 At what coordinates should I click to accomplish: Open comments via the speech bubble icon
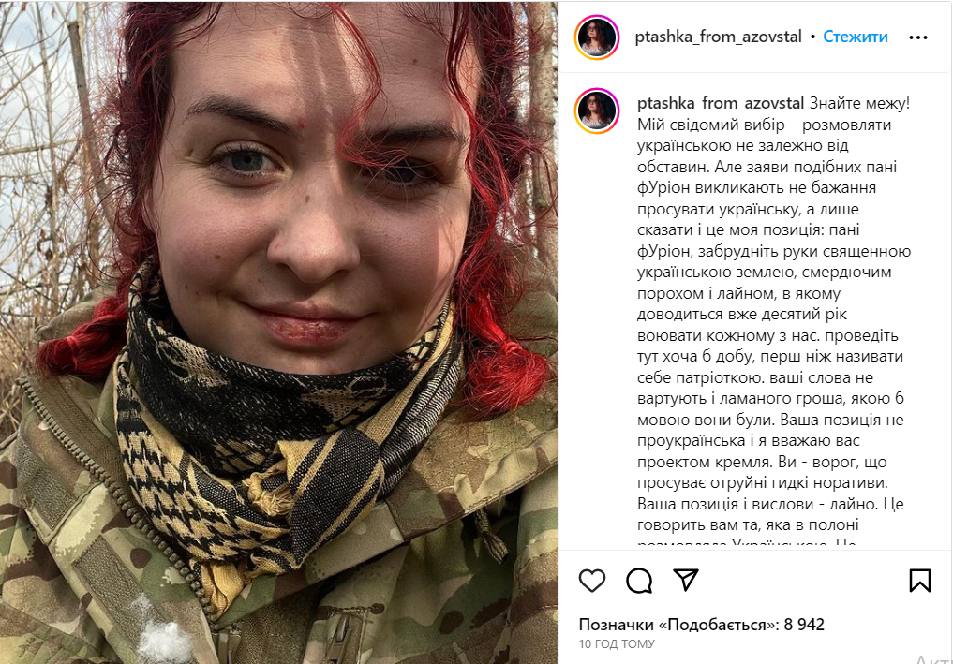[639, 581]
